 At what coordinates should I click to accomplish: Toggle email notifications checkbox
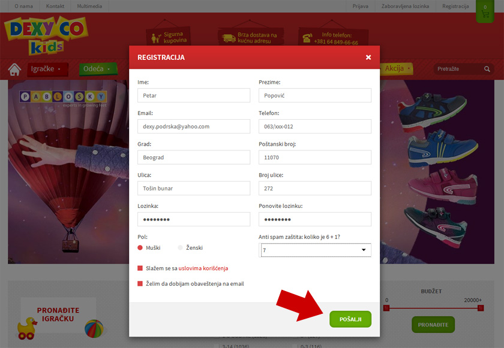point(140,283)
